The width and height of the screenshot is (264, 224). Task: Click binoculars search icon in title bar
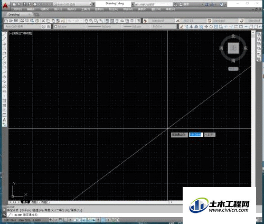tap(175, 4)
